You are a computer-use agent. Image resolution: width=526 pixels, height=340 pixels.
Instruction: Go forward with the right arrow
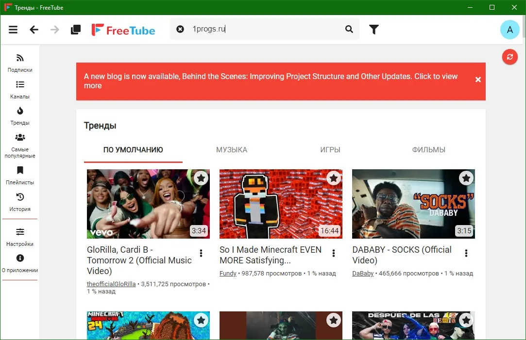point(55,30)
